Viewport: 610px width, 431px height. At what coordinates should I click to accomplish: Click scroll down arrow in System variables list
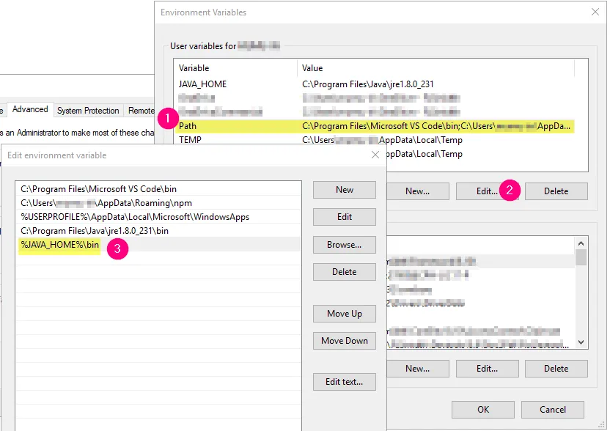[581, 342]
